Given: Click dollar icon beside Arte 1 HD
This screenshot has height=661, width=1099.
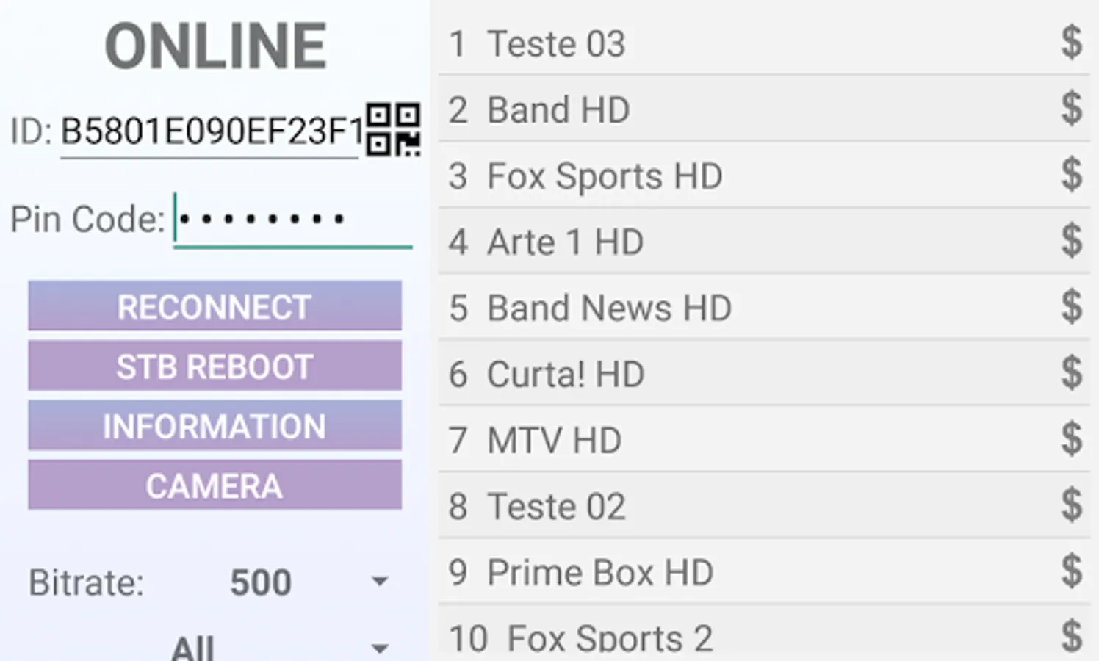Looking at the screenshot, I should click(x=1071, y=241).
